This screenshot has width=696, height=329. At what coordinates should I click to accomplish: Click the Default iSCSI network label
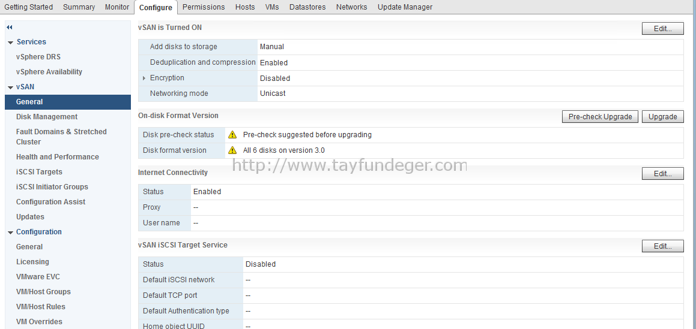click(x=179, y=280)
